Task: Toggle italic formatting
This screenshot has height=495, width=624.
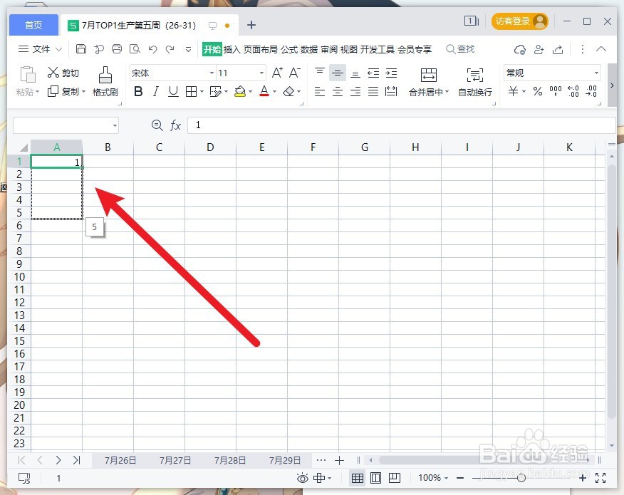Action: (x=156, y=91)
